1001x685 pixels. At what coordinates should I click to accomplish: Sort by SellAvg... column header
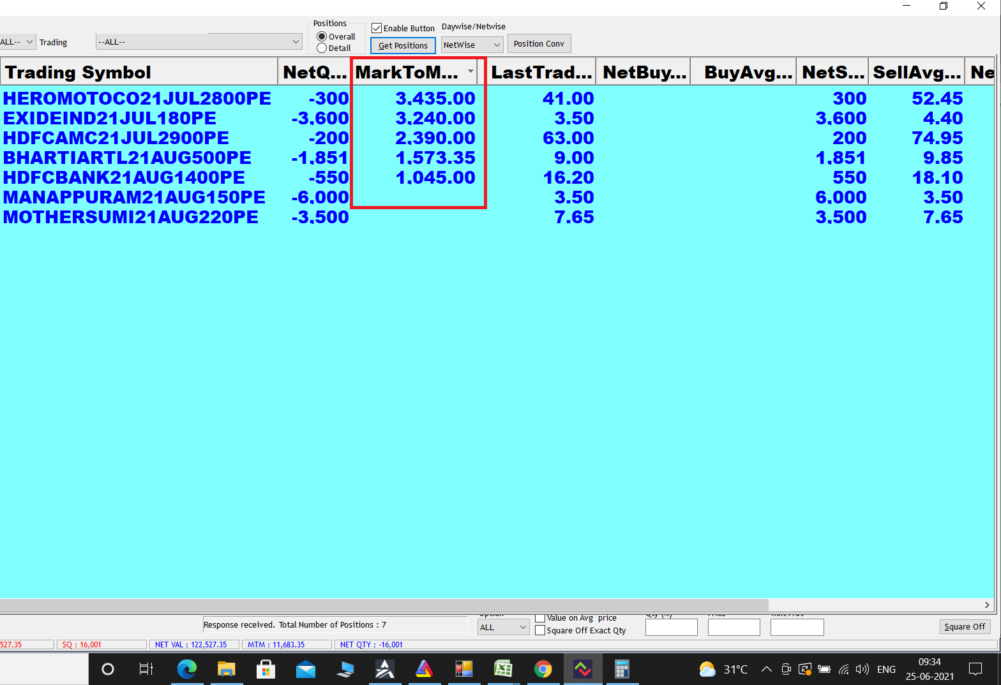click(x=916, y=72)
